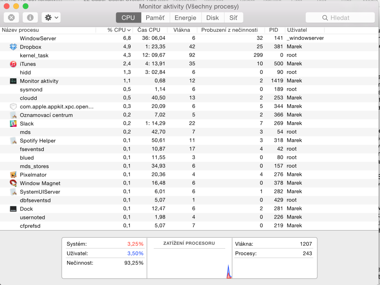380x285 pixels.
Task: Select the cfprefsd process name
Action: tap(30, 226)
